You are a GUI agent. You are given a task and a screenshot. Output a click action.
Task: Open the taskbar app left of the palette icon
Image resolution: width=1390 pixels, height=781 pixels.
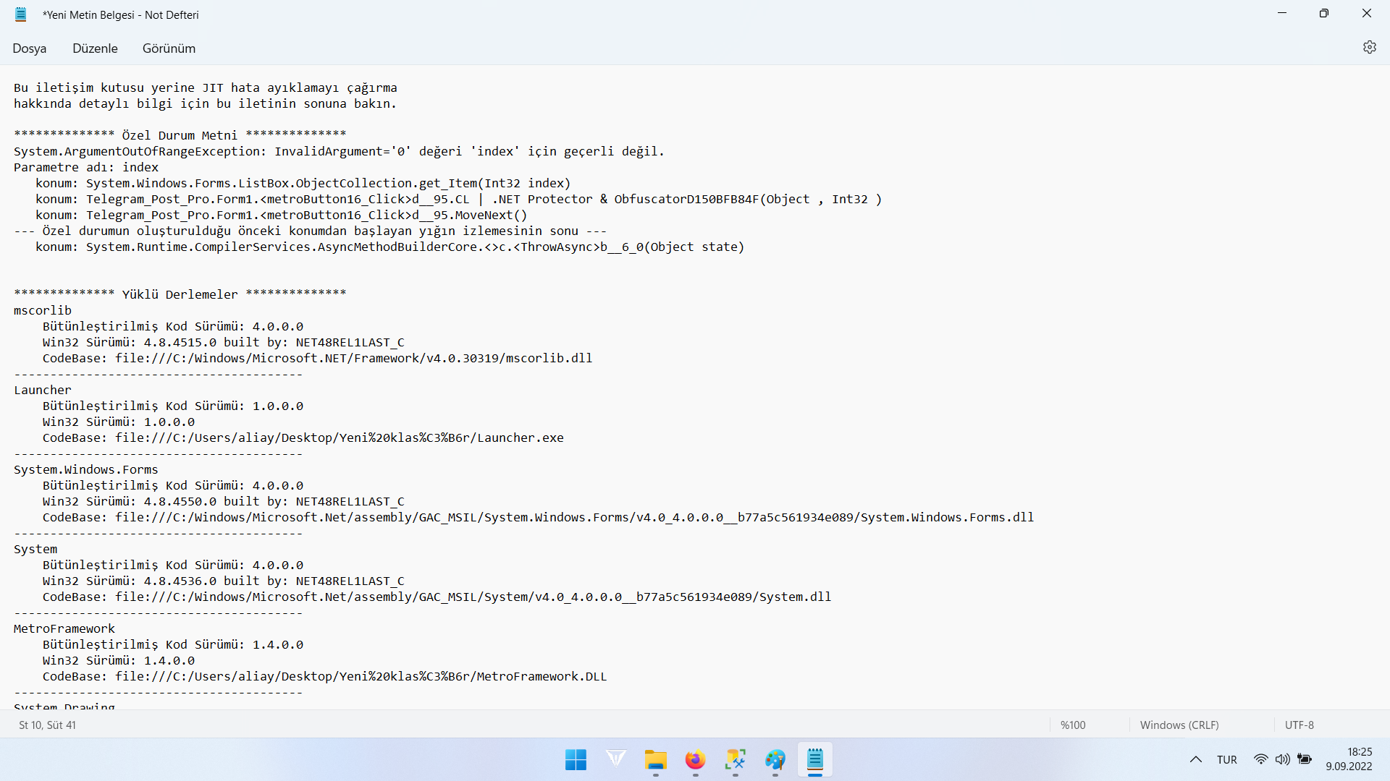(x=736, y=760)
